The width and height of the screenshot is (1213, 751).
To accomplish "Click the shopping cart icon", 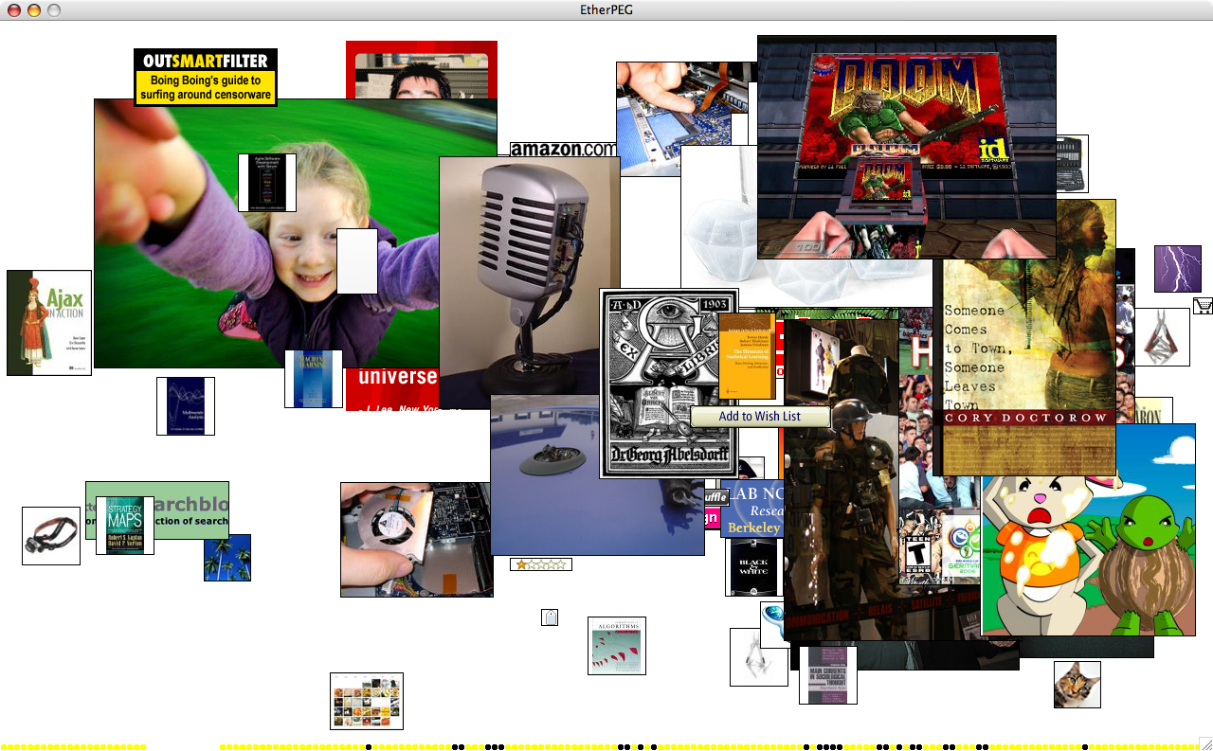I will [x=1203, y=306].
